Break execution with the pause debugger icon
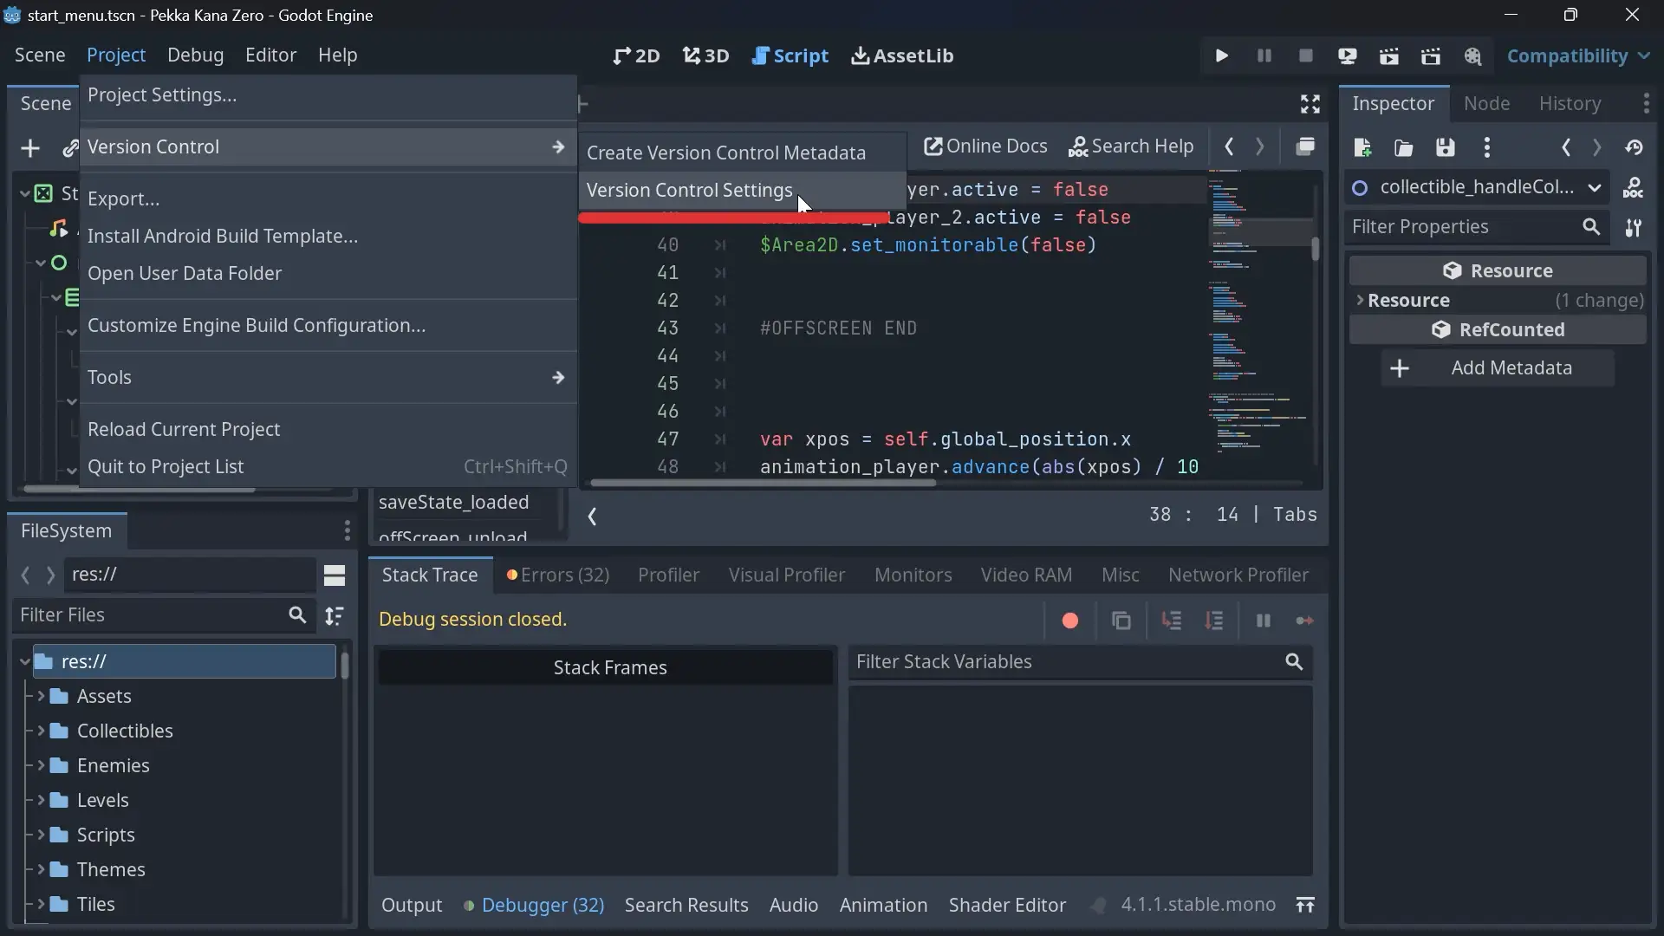Image resolution: width=1664 pixels, height=936 pixels. [1263, 621]
